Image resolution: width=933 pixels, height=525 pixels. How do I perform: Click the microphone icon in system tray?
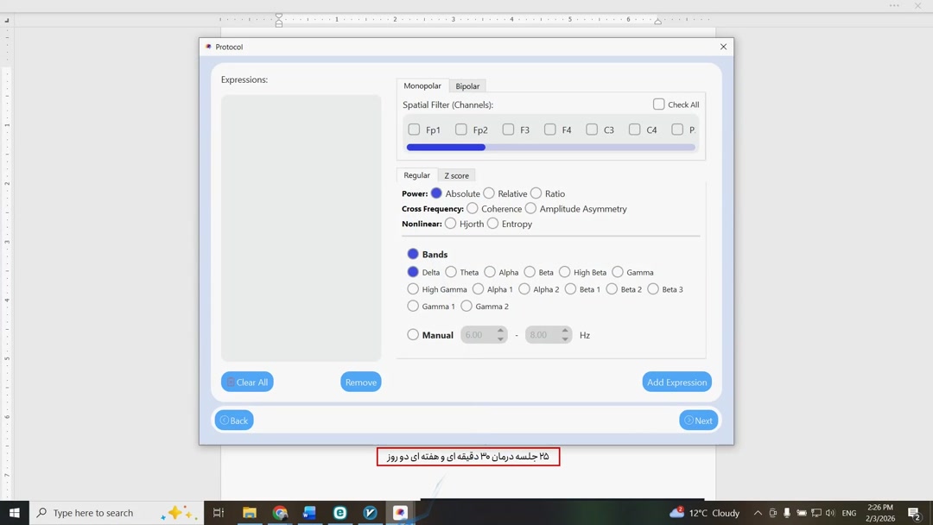click(x=787, y=513)
